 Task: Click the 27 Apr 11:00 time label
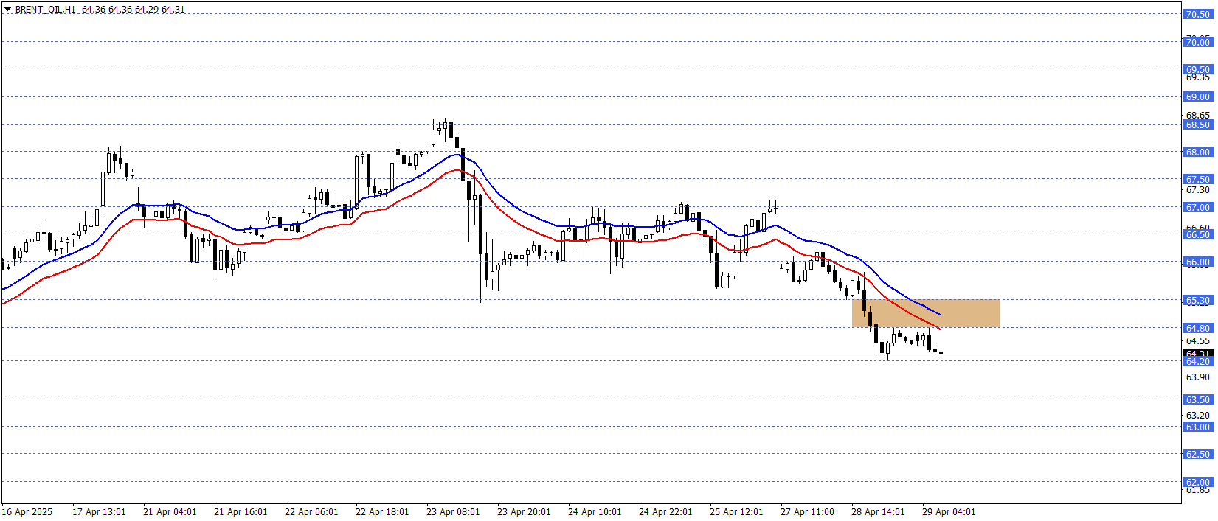[807, 512]
